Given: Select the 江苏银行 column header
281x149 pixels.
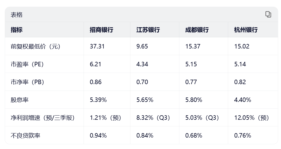Looking at the screenshot, I should [148, 30].
